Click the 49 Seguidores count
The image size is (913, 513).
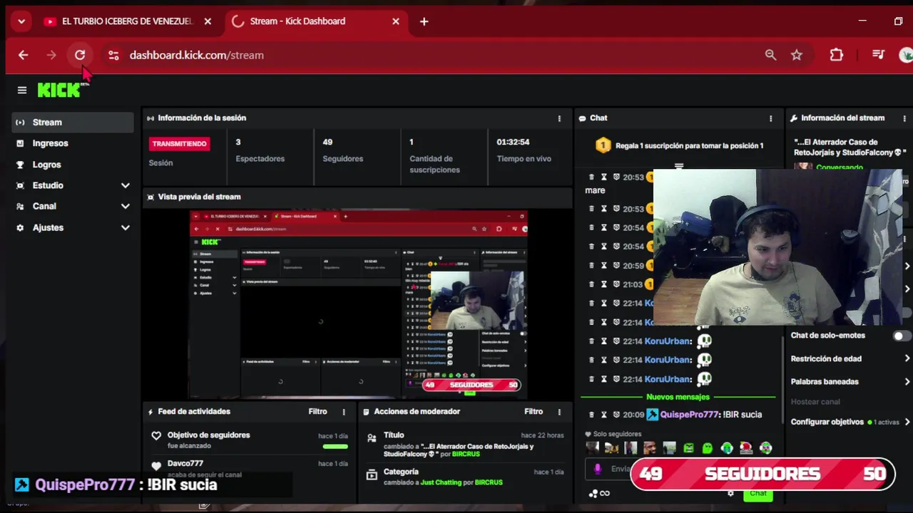click(327, 142)
